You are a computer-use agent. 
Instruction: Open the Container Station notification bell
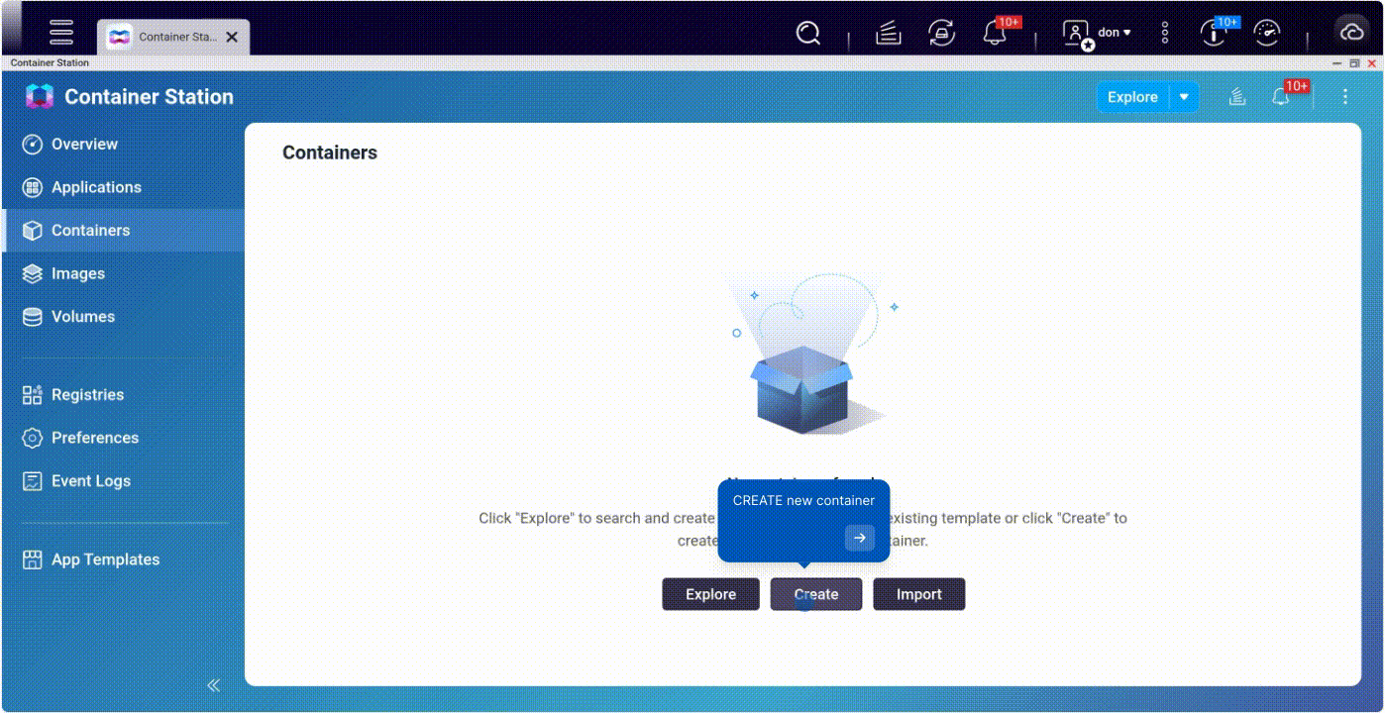coord(1282,97)
